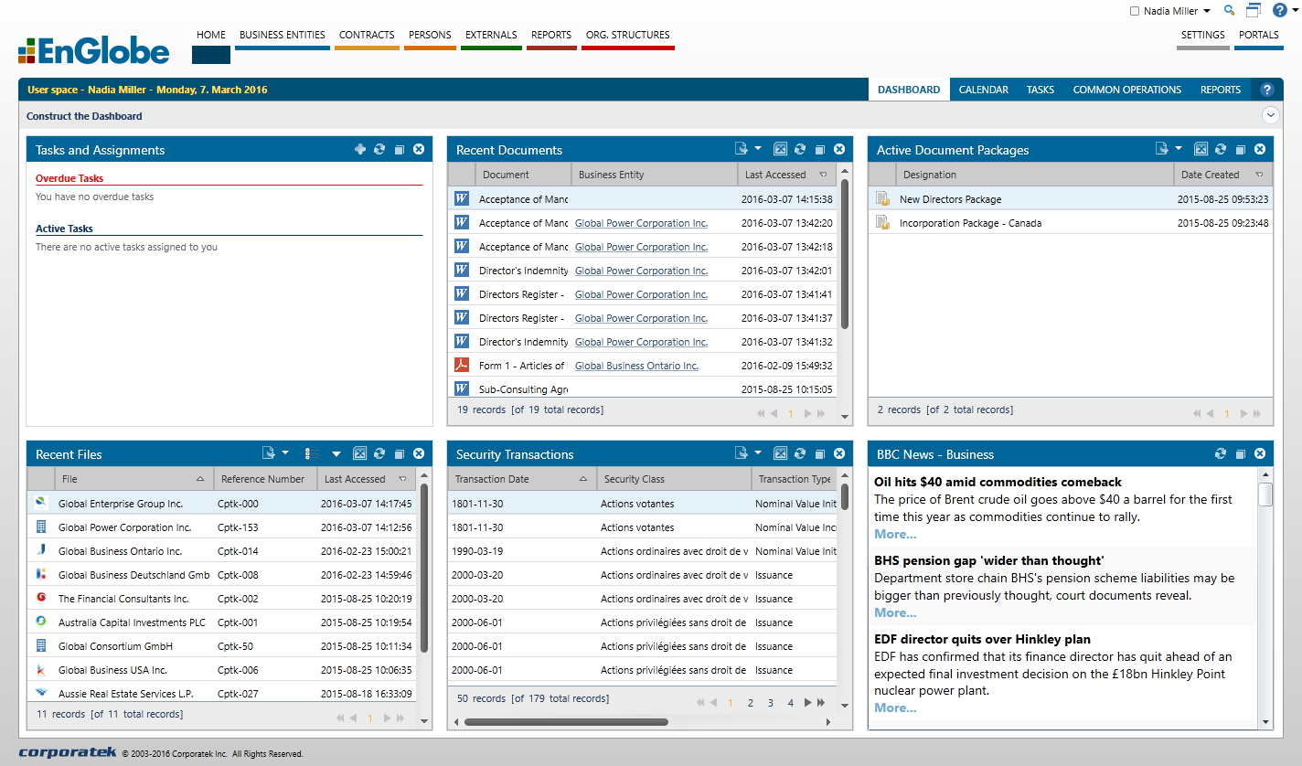Viewport: 1302px width, 766px height.
Task: Refresh the Recent Documents panel
Action: pos(800,150)
